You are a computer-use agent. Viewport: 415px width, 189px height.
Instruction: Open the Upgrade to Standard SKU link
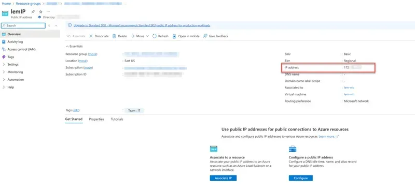point(142,25)
